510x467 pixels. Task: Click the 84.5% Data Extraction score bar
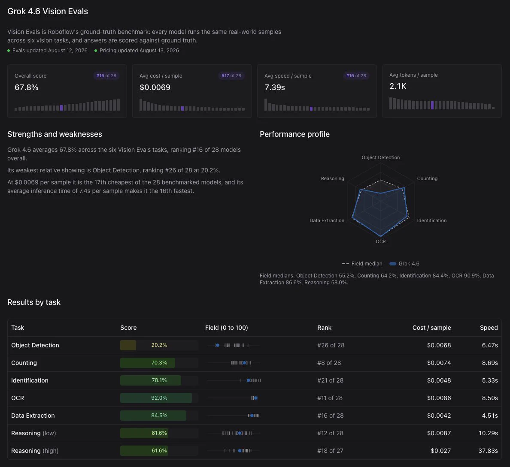pos(159,416)
